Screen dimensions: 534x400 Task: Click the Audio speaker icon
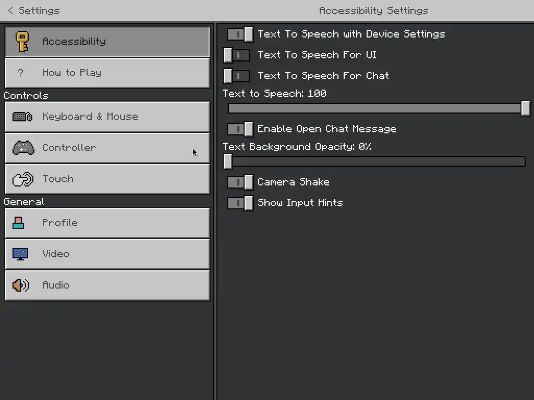21,285
